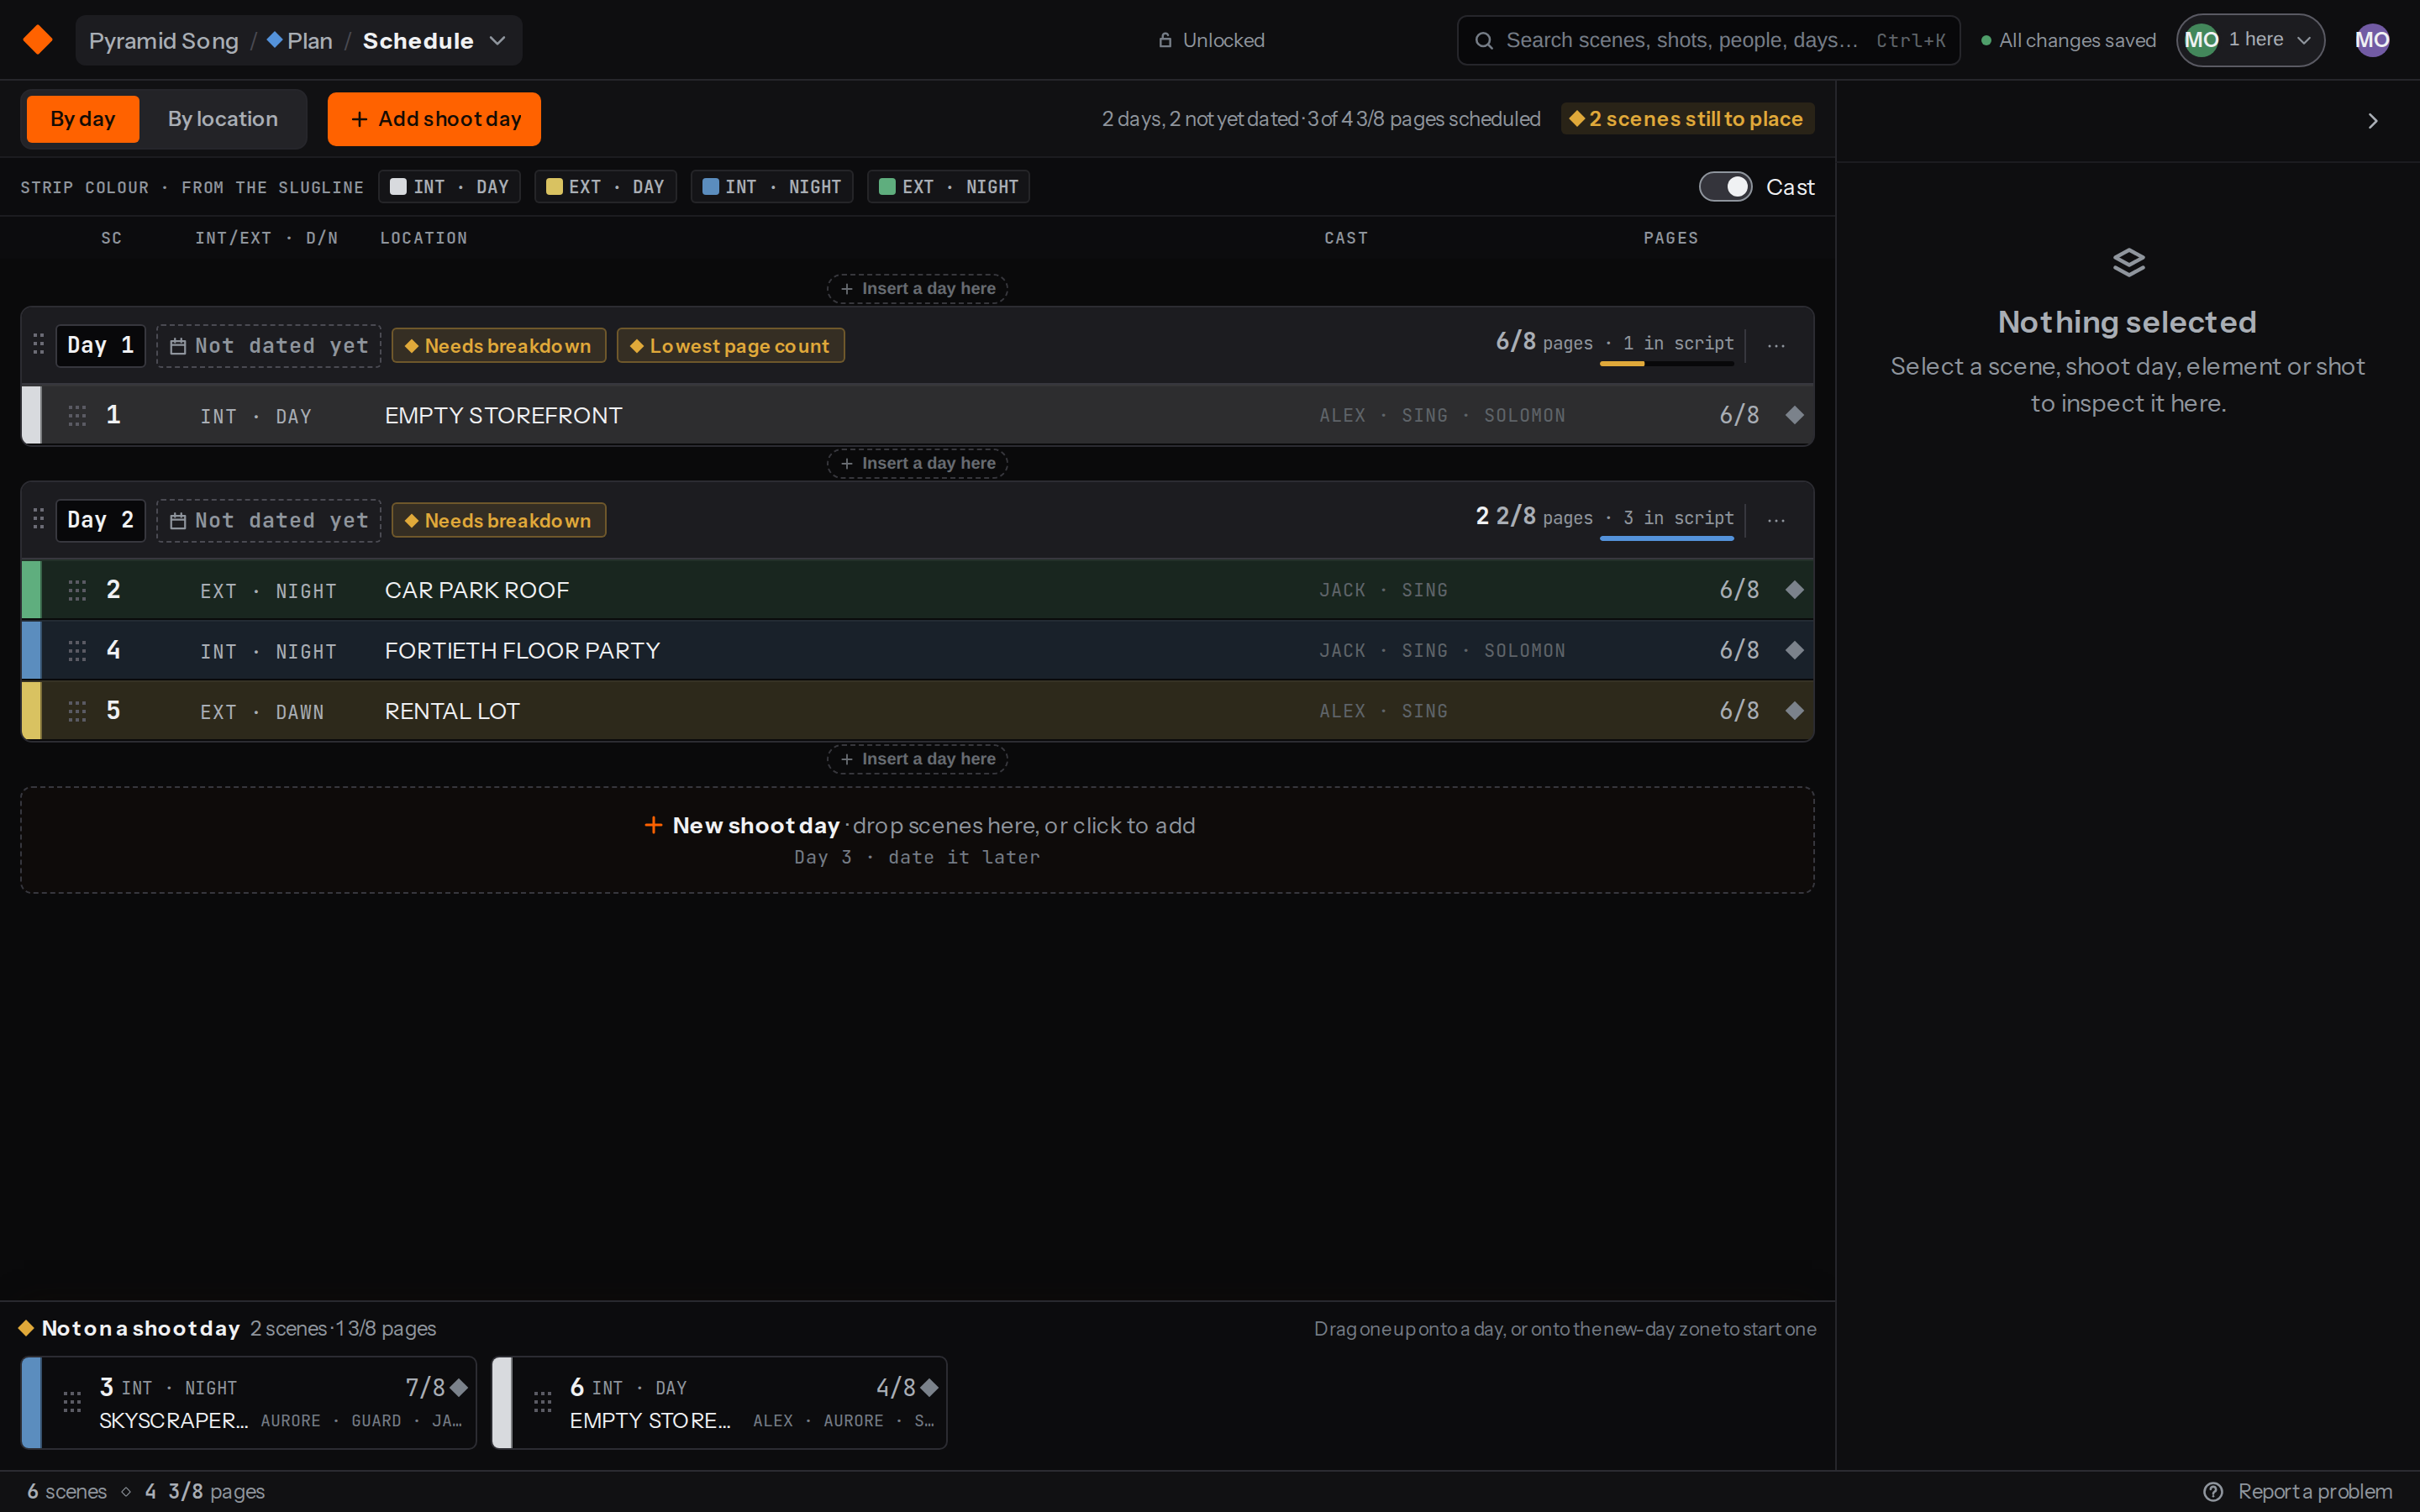The height and width of the screenshot is (1512, 2420).
Task: Click the purple MO user avatar
Action: click(2372, 40)
